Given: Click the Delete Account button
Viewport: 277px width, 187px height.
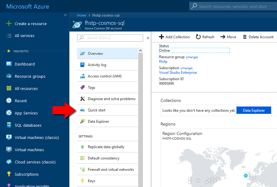Looking at the screenshot, I should (x=258, y=37).
